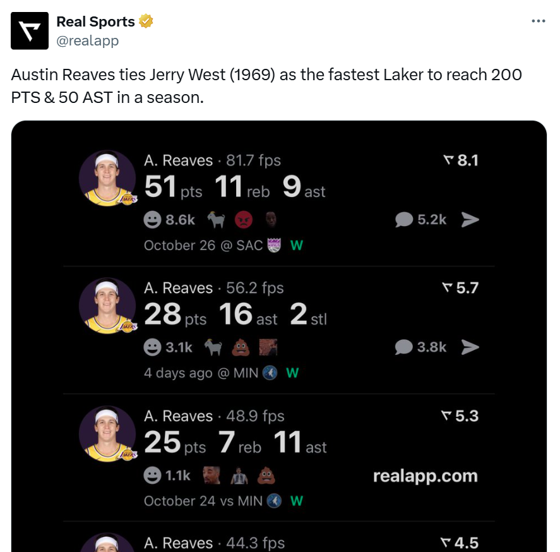Click the gold verified badge
Image resolution: width=560 pixels, height=552 pixels.
coord(146,21)
